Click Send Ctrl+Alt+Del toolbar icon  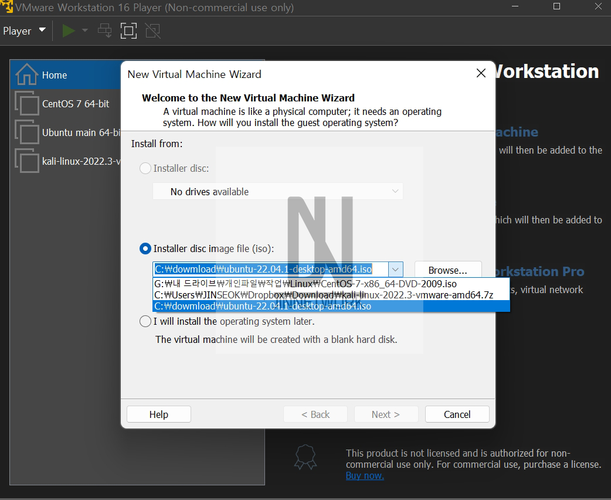(x=105, y=30)
